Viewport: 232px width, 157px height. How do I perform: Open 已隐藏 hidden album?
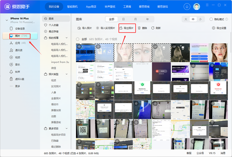[55, 141]
